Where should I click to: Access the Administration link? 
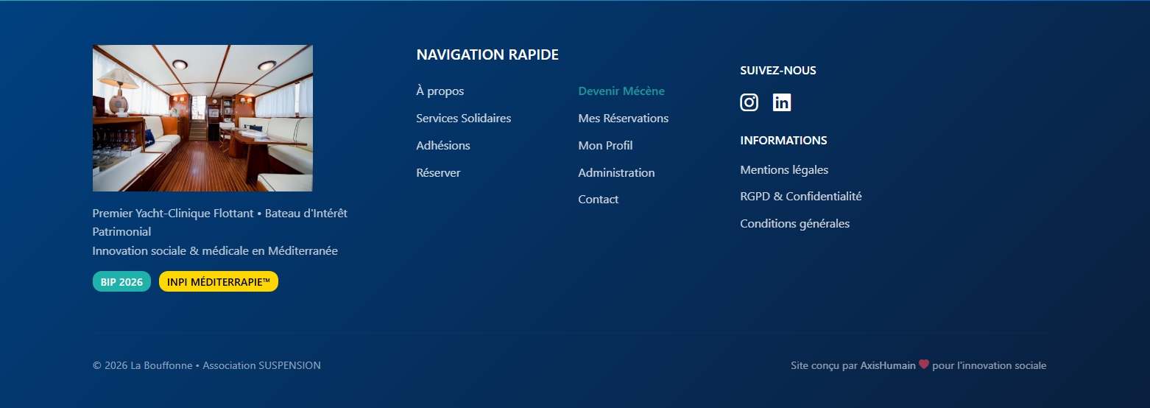click(616, 173)
